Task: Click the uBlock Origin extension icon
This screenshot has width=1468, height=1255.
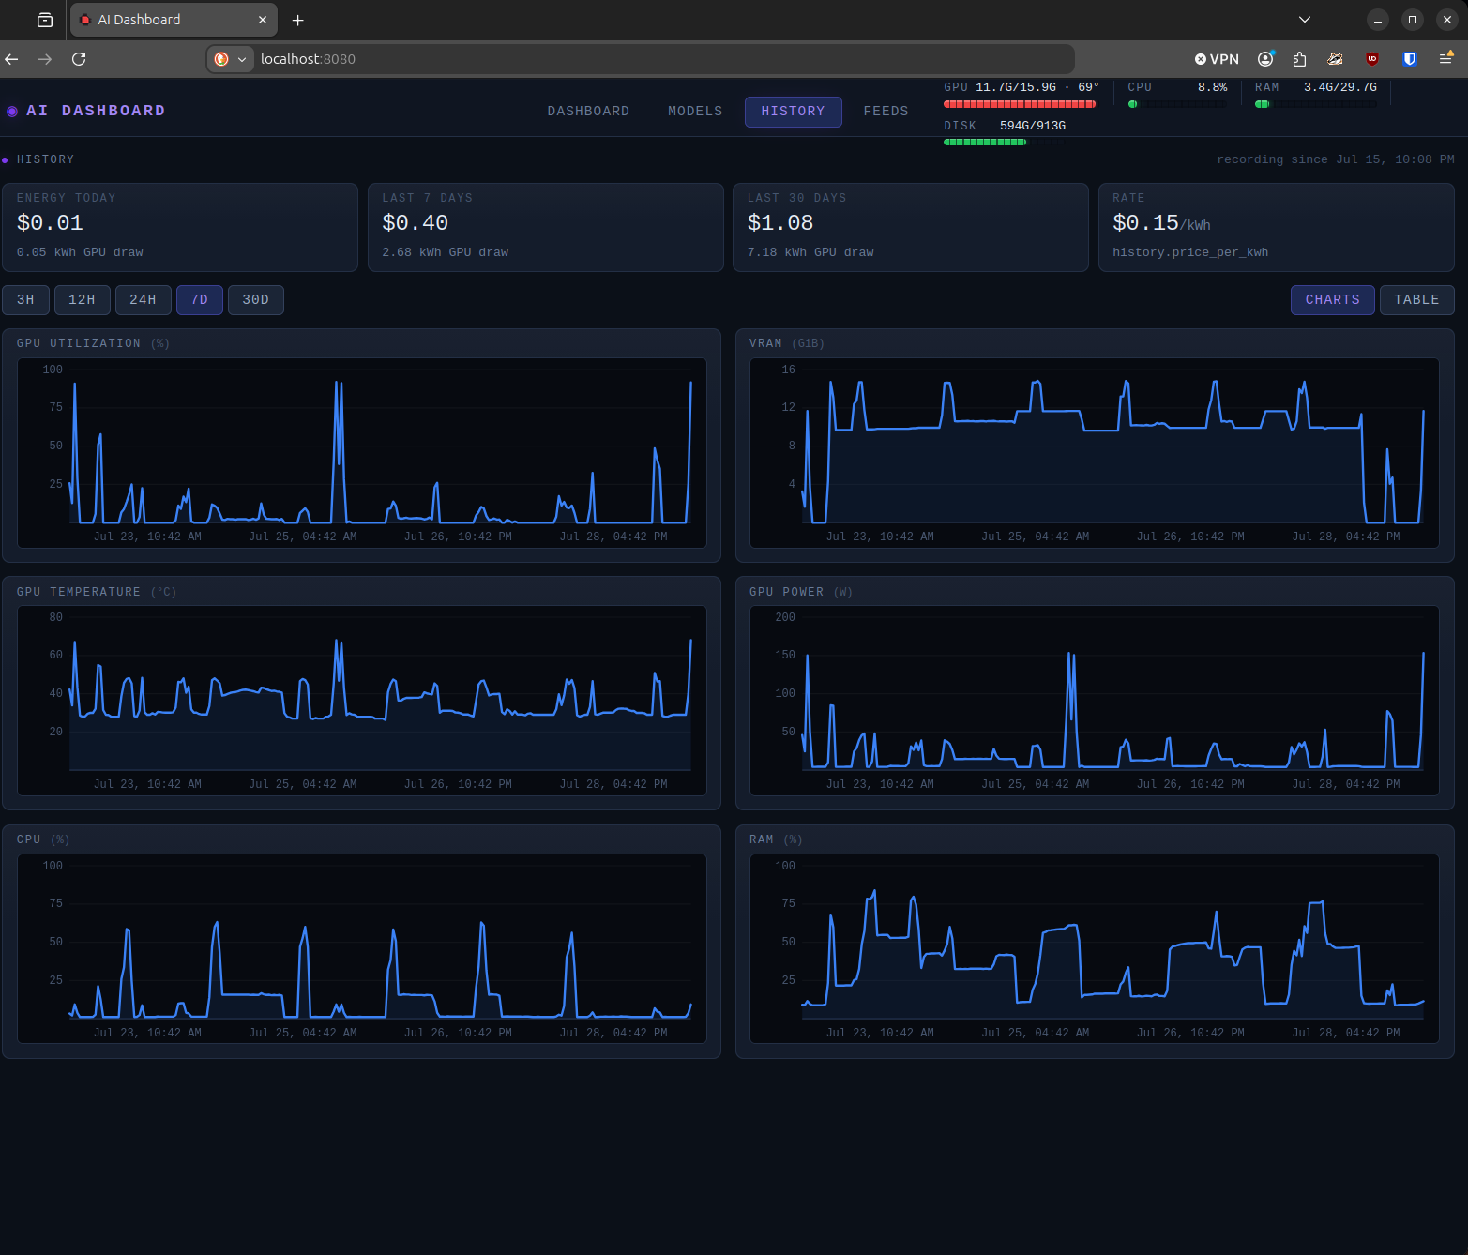Action: 1372,59
